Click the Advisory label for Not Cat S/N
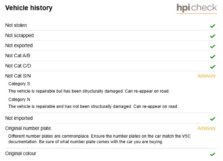The image size is (223, 161). tap(206, 76)
